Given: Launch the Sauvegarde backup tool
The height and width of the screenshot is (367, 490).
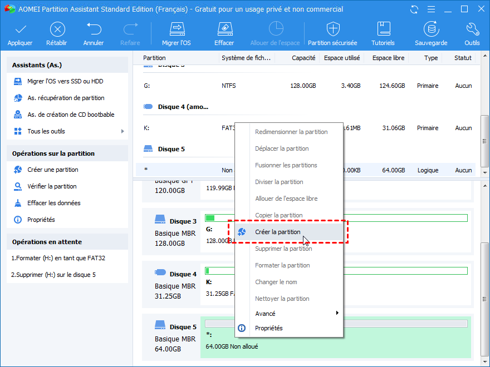Looking at the screenshot, I should (431, 30).
